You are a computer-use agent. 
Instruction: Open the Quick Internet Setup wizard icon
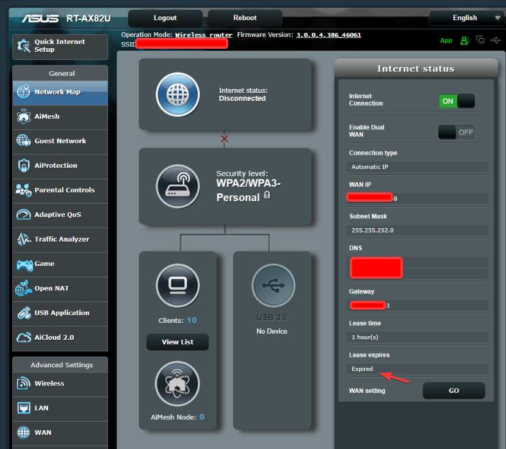tap(24, 46)
